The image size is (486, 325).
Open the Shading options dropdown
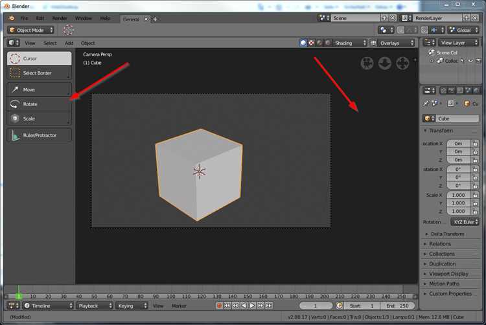coord(350,43)
